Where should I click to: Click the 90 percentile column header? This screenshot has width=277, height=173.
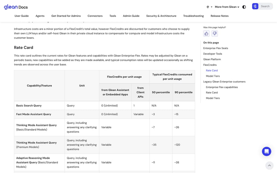pyautogui.click(x=183, y=92)
